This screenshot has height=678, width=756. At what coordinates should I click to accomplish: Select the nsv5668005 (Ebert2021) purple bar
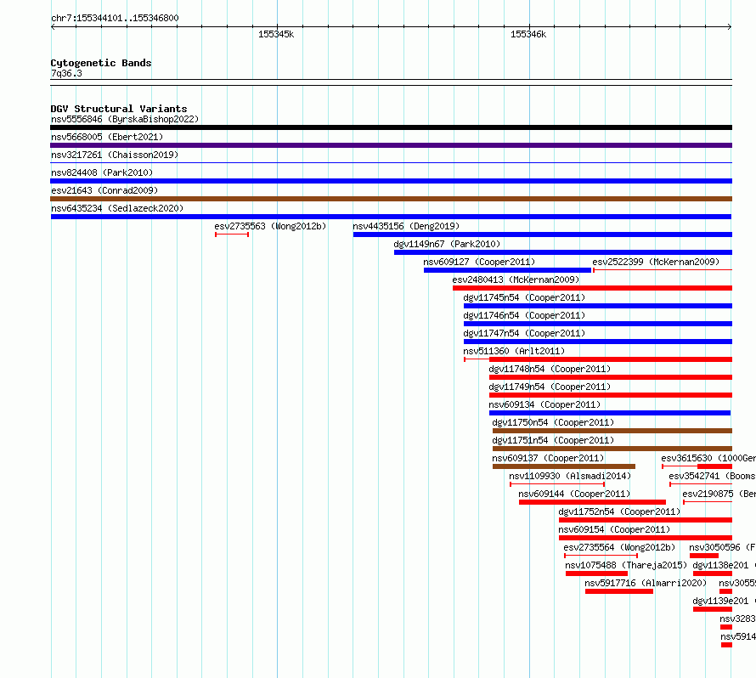[x=391, y=145]
